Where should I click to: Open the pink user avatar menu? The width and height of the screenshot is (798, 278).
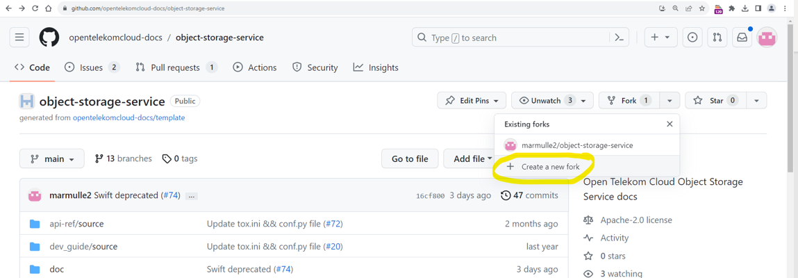coord(767,38)
